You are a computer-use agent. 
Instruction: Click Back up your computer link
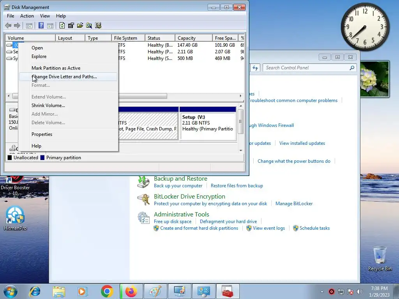[178, 186]
